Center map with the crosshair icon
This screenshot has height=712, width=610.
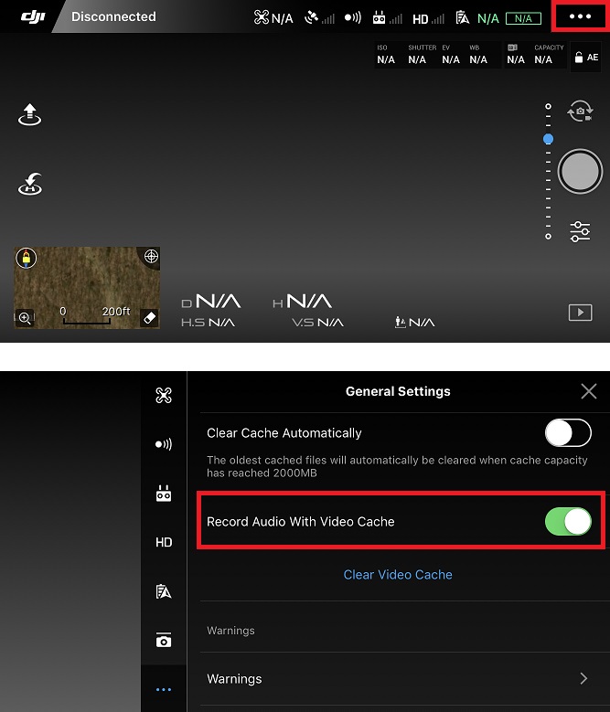pos(151,256)
